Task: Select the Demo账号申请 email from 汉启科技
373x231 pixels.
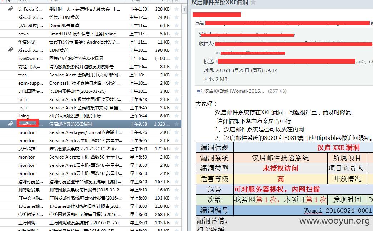Action: point(91,25)
